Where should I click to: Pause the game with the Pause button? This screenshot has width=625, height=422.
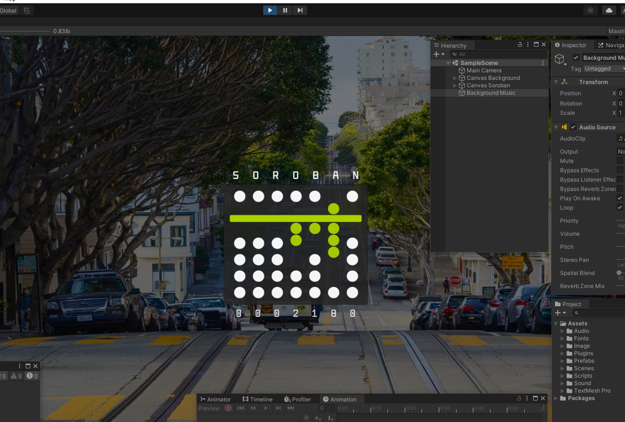[x=285, y=10]
